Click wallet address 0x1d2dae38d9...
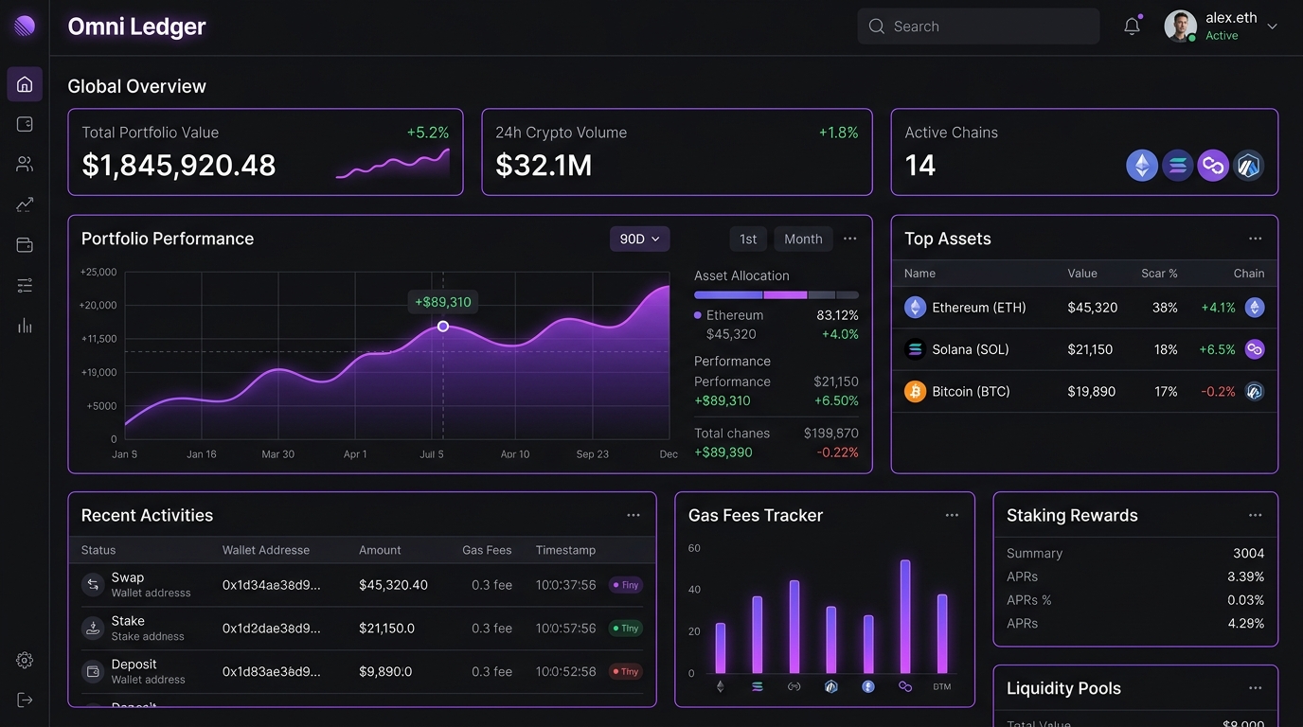The width and height of the screenshot is (1303, 727). tap(272, 629)
